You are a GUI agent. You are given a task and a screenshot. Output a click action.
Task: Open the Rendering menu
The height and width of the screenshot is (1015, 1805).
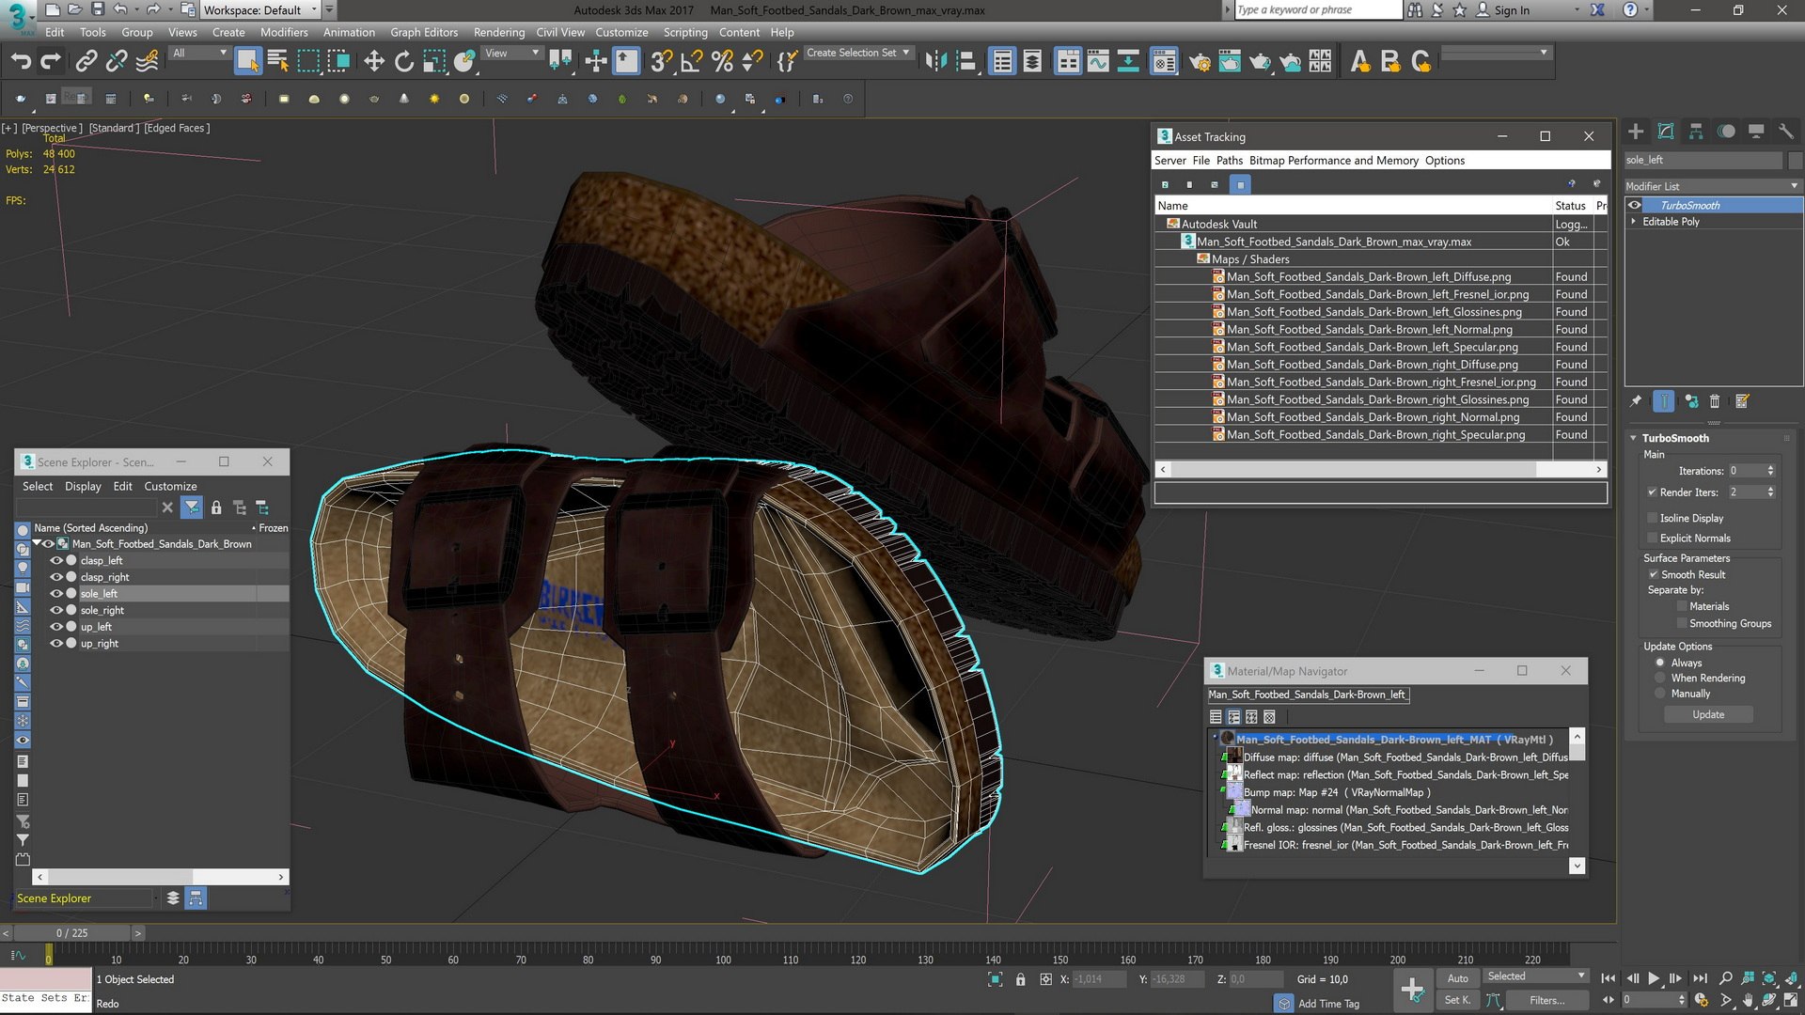pyautogui.click(x=498, y=32)
